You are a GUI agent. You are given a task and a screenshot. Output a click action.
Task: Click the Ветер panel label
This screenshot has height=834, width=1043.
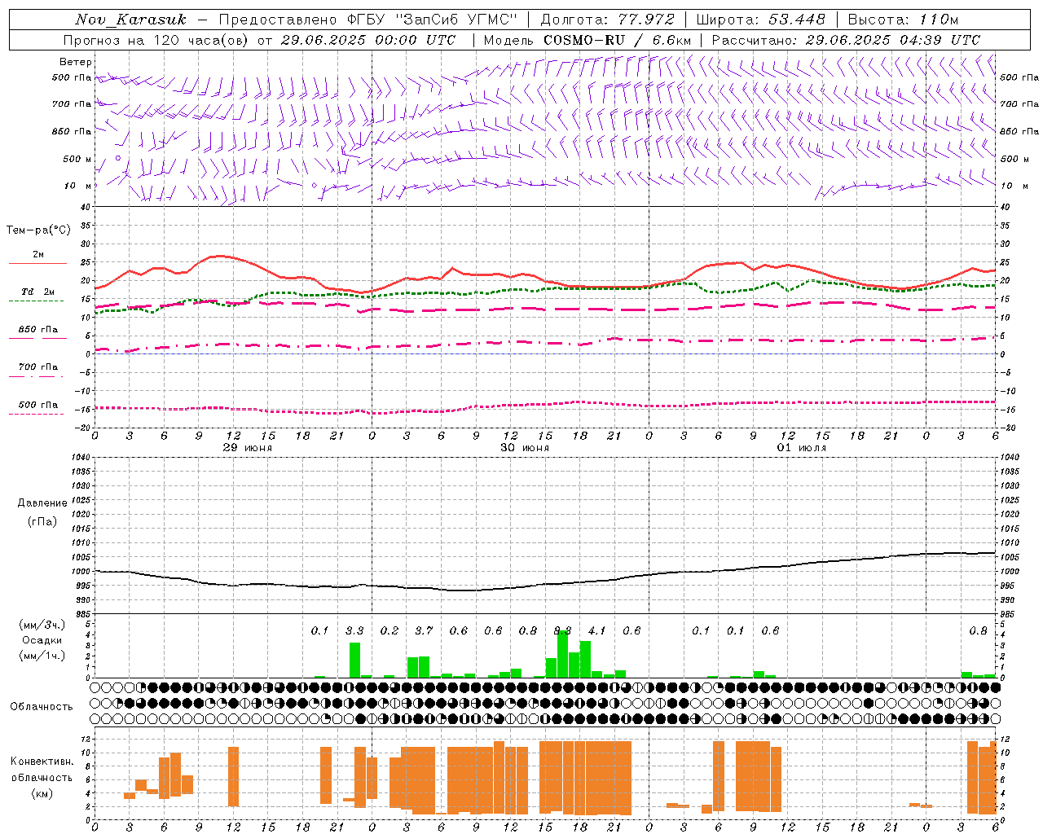76,62
